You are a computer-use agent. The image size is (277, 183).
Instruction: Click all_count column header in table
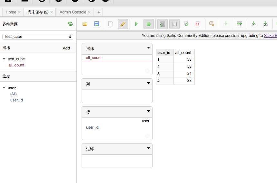[x=184, y=53]
